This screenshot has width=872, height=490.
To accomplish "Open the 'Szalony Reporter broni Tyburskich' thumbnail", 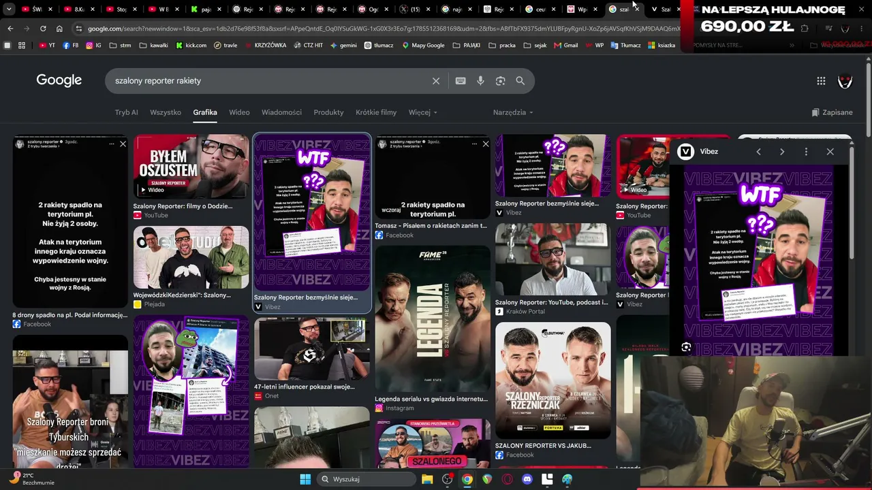I will (x=70, y=402).
